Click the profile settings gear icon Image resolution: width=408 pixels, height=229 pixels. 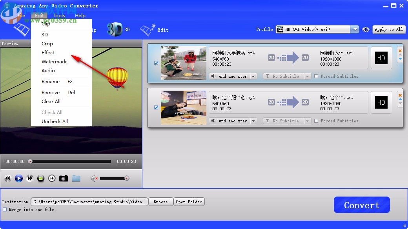366,29
